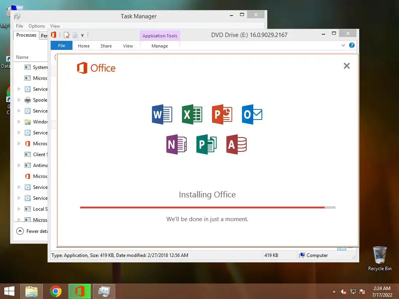The width and height of the screenshot is (399, 299).
Task: Switch to the Home ribbon tab
Action: [84, 46]
